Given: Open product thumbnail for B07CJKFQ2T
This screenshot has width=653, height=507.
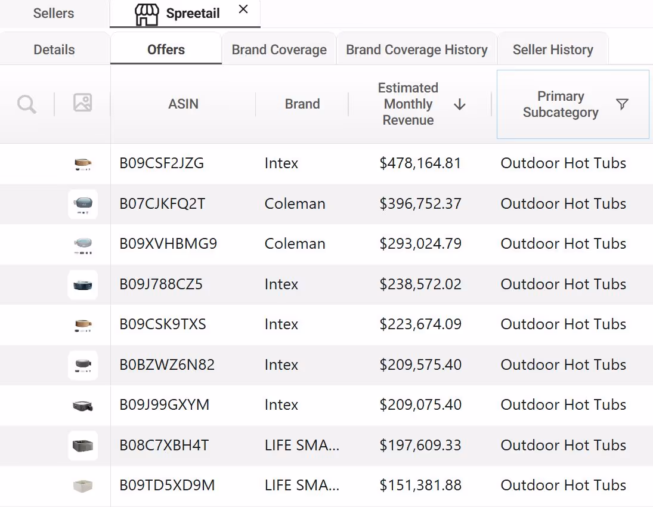Looking at the screenshot, I should [x=83, y=204].
